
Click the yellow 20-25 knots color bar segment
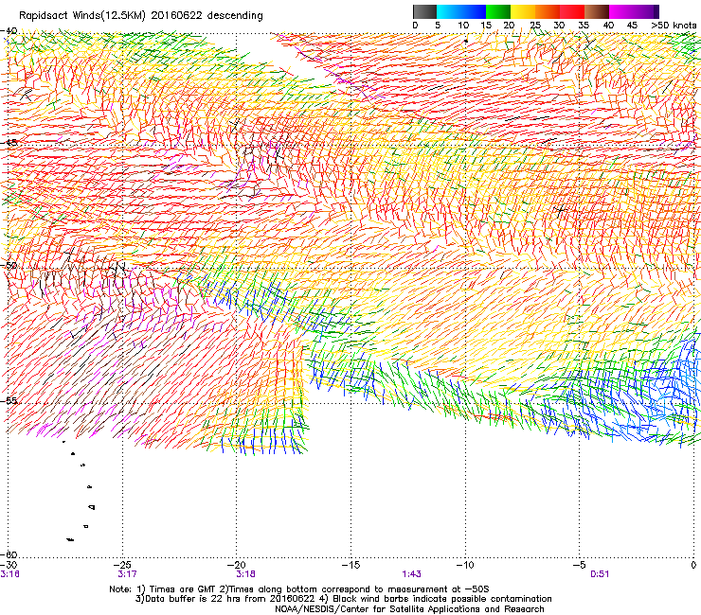pos(523,11)
